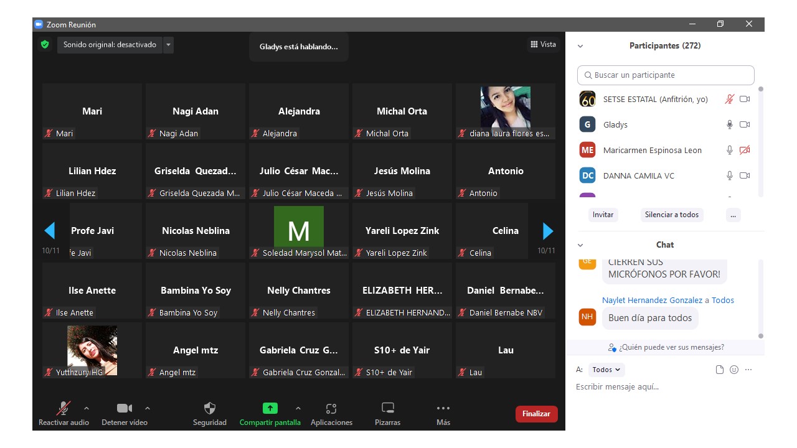The width and height of the screenshot is (797, 448).
Task: Toggle DANNA CAMILA VC's microphone
Action: 730,175
